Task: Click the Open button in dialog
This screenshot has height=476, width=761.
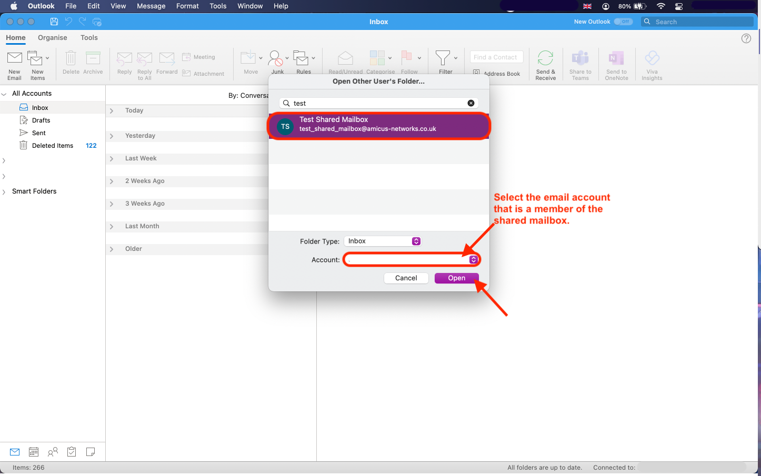Action: tap(457, 278)
